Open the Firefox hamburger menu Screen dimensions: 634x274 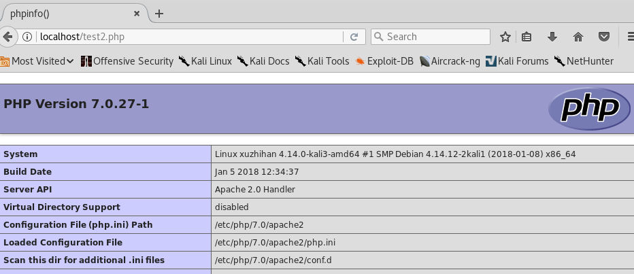(x=631, y=37)
